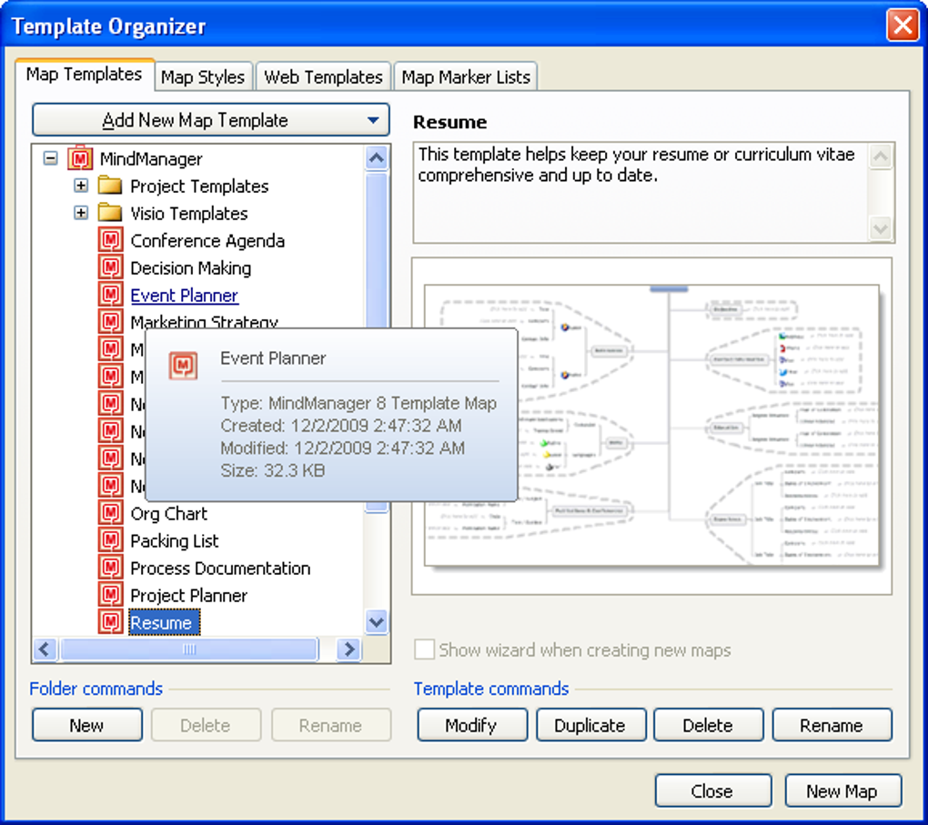Click the Project Templates folder icon
The height and width of the screenshot is (825, 928).
coord(110,186)
